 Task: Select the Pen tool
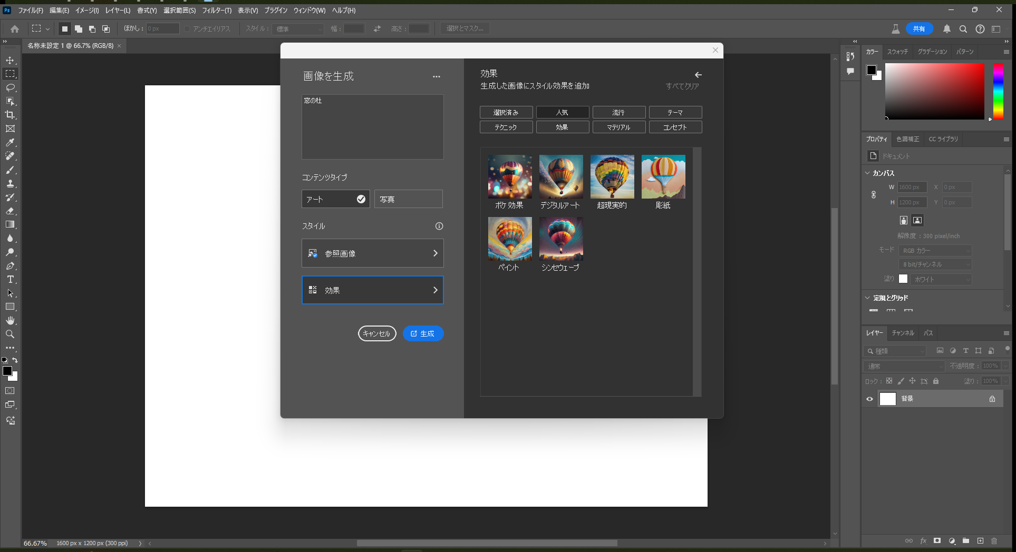click(x=10, y=265)
